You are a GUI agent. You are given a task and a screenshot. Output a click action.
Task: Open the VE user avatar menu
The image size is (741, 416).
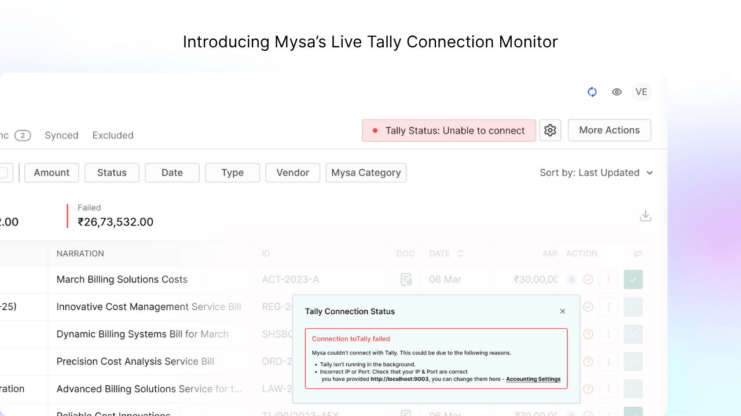click(x=641, y=92)
